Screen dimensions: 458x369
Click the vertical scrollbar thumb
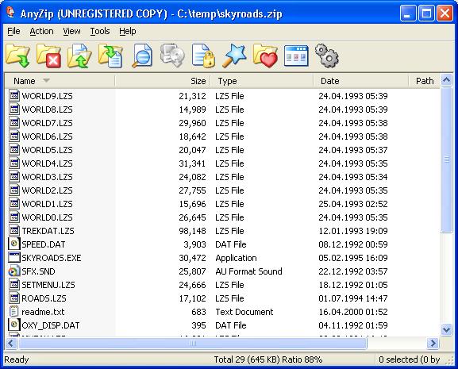tap(446, 160)
